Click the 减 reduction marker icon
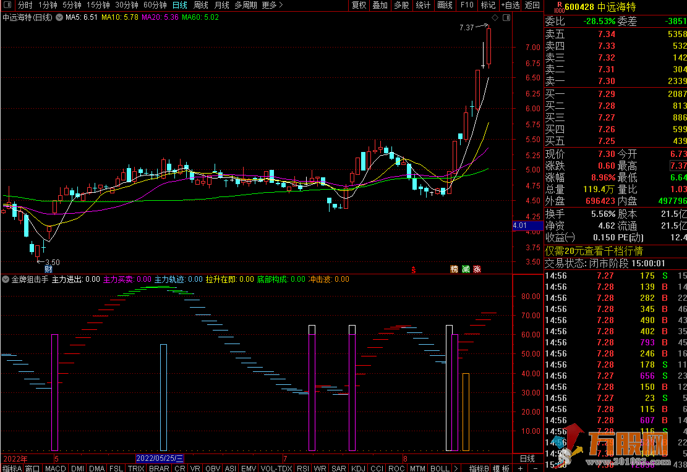 466,269
